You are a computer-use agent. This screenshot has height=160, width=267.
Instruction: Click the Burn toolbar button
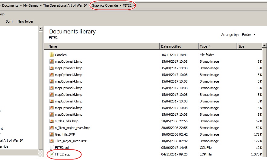coord(9,21)
